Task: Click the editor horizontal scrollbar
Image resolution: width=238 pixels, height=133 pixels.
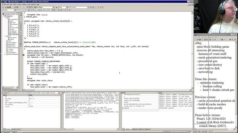Action: pyautogui.click(x=107, y=90)
